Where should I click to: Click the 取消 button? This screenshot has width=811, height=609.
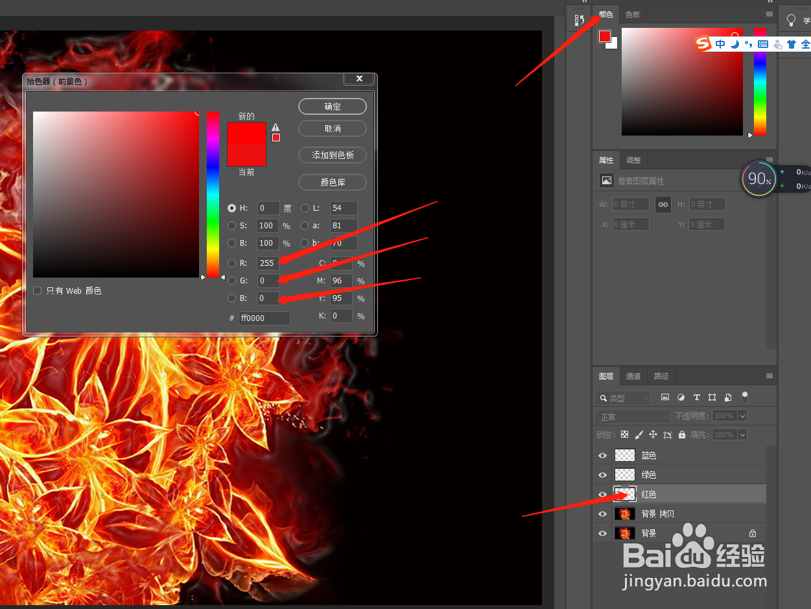click(x=333, y=128)
